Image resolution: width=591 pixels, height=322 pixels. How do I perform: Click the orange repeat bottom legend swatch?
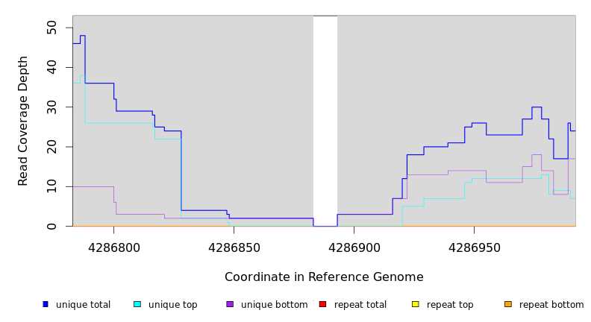point(508,304)
